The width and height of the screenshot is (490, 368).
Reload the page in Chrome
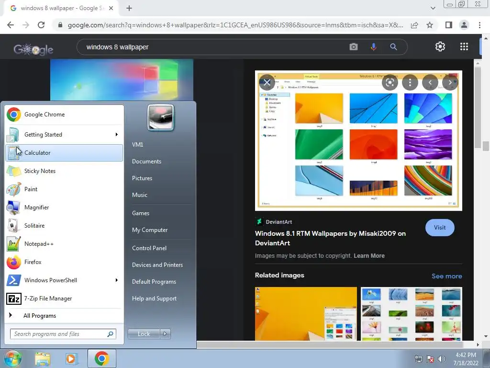point(41,25)
